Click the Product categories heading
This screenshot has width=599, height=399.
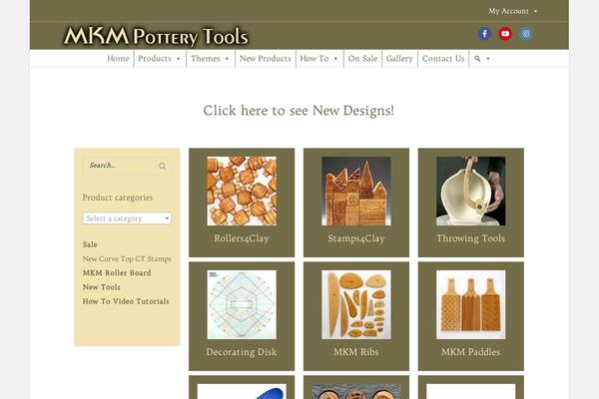tap(118, 198)
